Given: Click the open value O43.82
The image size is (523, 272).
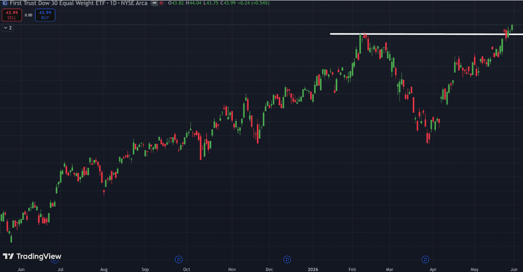Looking at the screenshot, I should coord(176,3).
